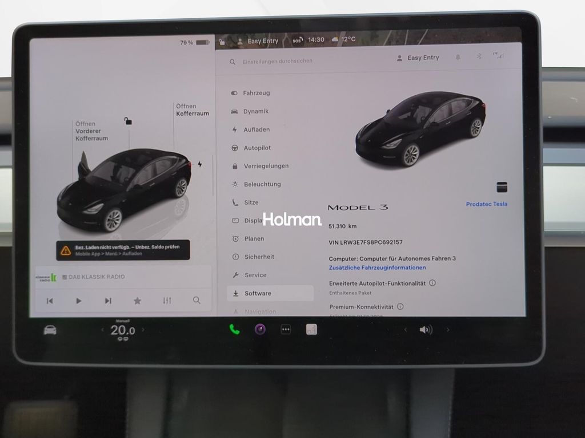Viewport: 585px width, 438px height.
Task: Tap the 14:30 clock display
Action: (316, 39)
